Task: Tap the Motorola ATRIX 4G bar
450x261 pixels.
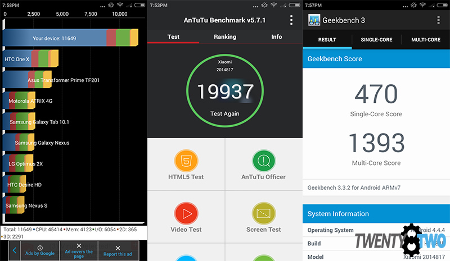Action: (x=19, y=100)
